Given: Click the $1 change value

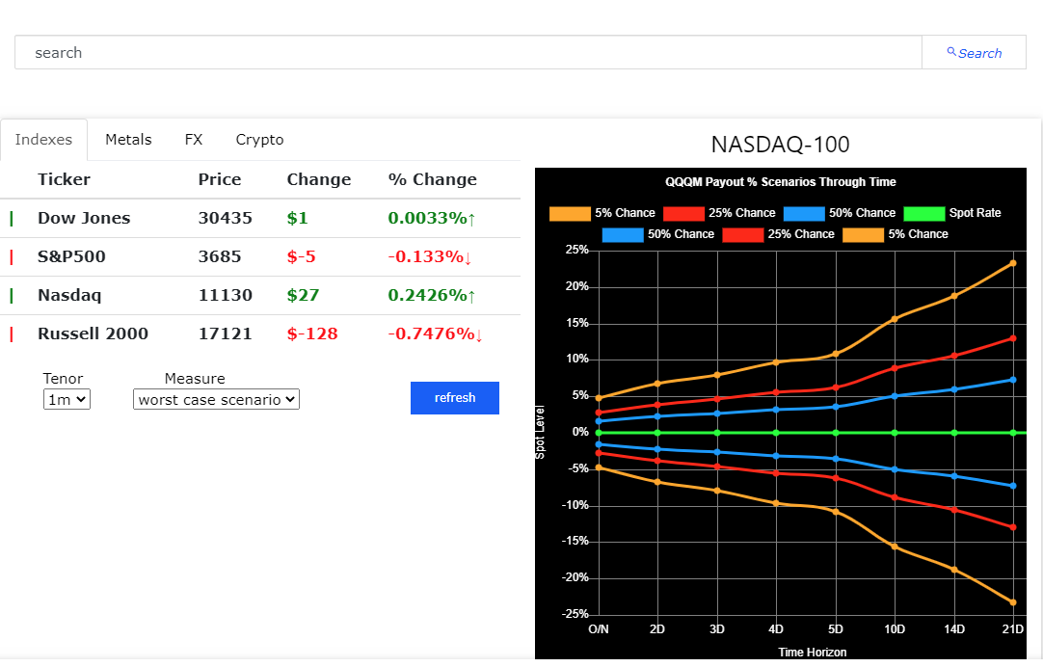Looking at the screenshot, I should click(297, 218).
